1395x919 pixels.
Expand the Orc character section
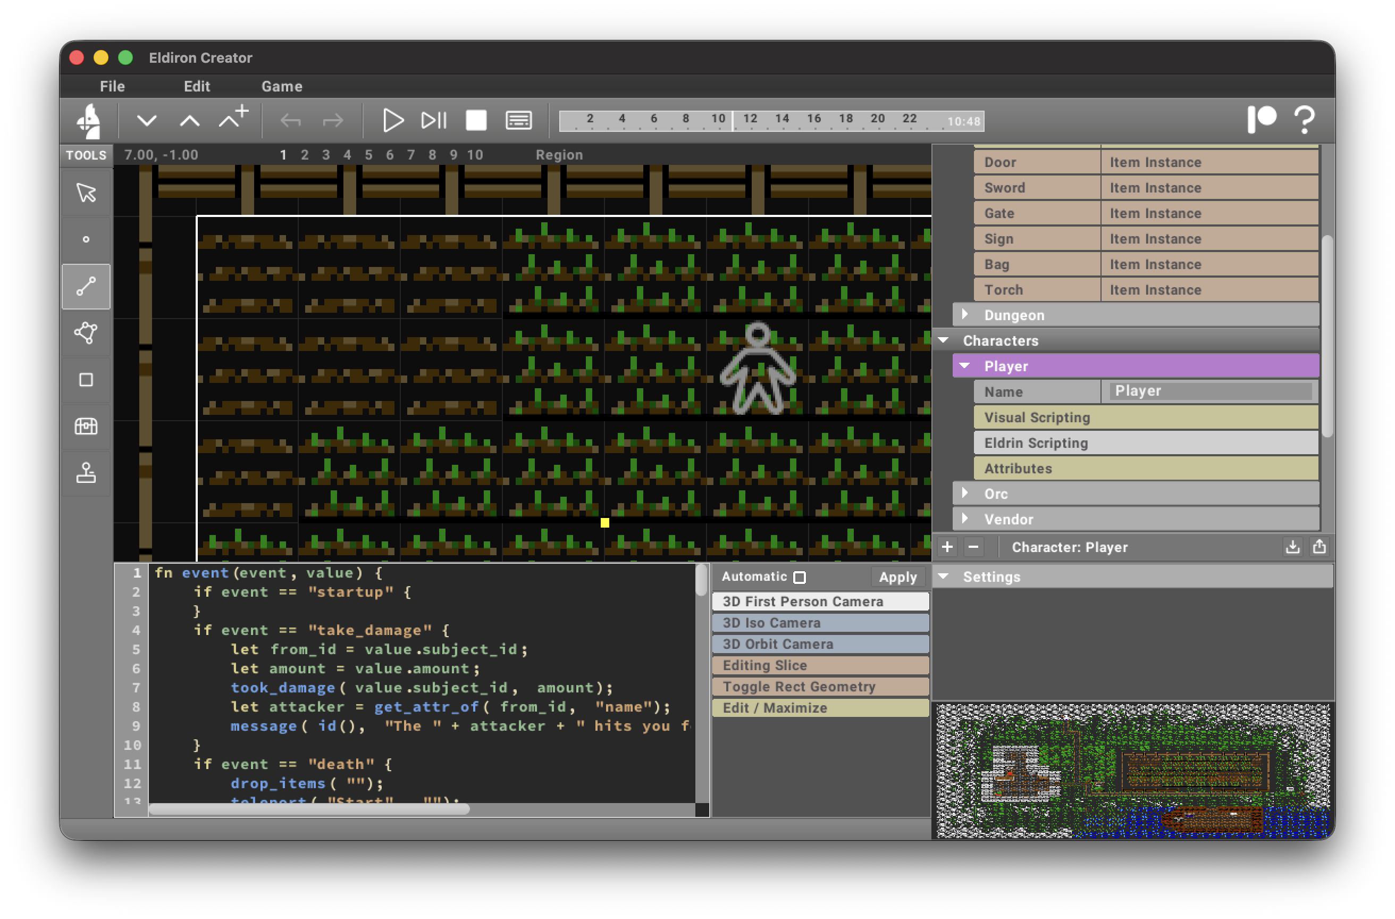965,493
